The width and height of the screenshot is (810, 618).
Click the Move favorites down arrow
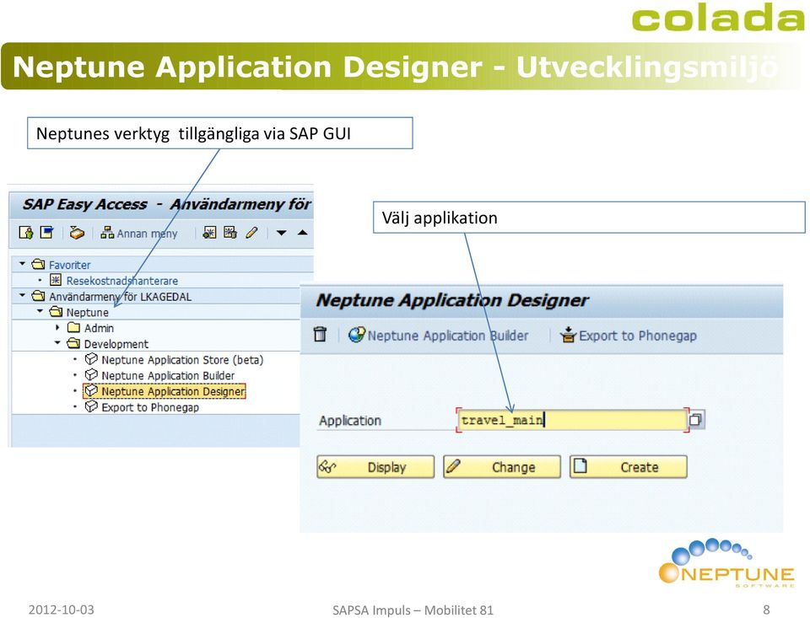click(x=282, y=233)
